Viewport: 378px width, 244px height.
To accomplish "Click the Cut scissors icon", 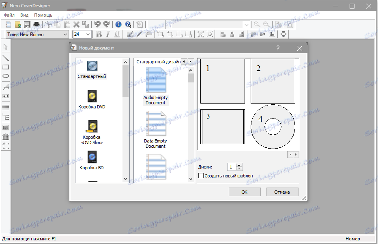I will (48, 24).
